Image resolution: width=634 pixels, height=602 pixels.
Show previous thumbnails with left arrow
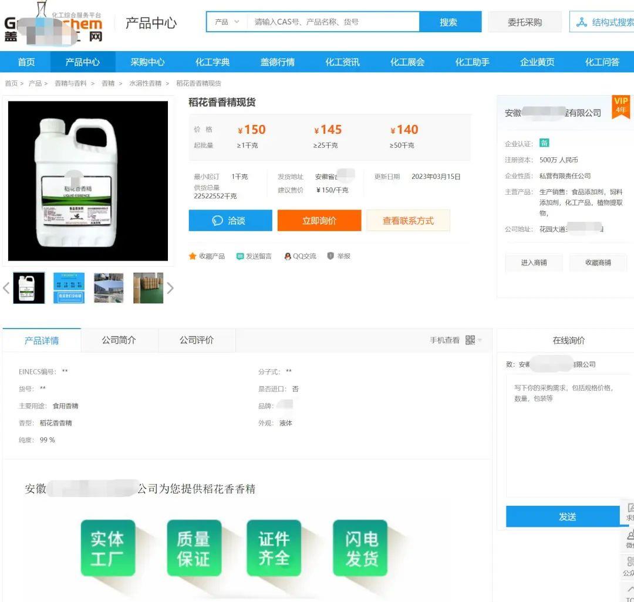[6, 288]
